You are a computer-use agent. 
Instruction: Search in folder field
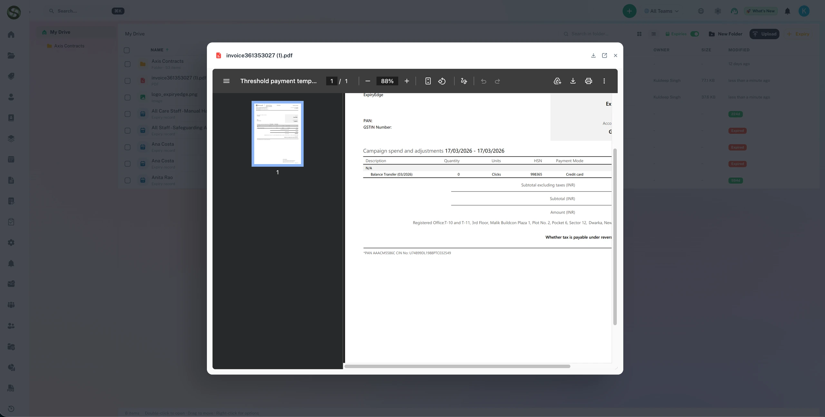[x=595, y=34]
